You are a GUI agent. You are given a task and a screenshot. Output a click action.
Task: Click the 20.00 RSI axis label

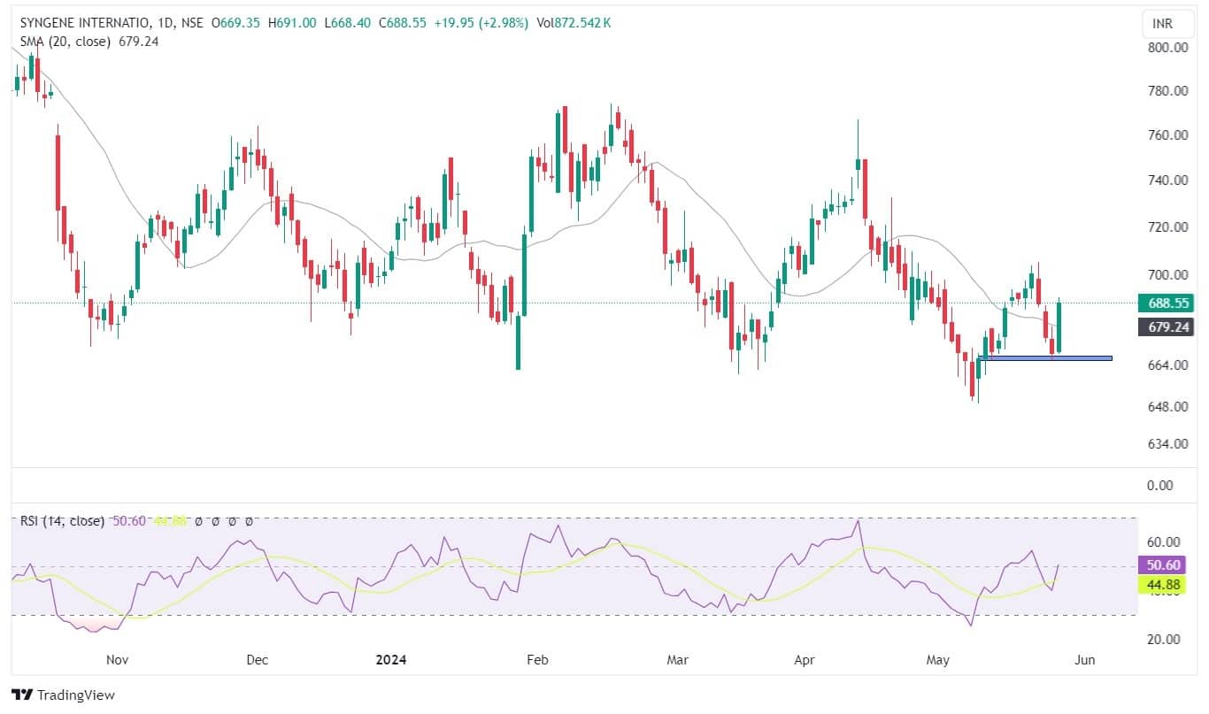[1165, 640]
